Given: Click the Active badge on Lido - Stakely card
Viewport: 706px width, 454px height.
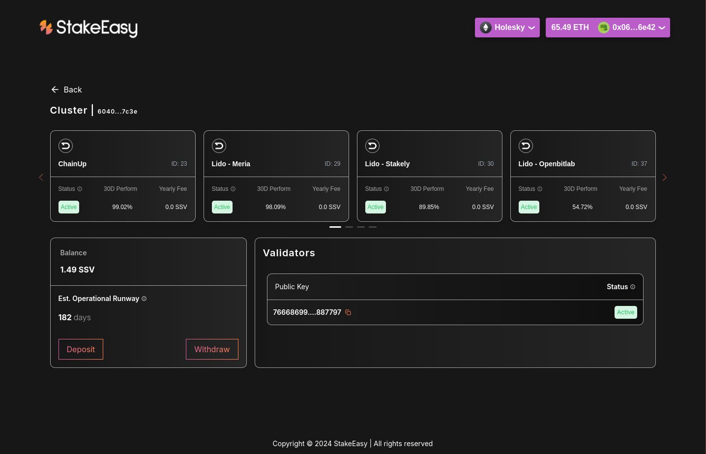Looking at the screenshot, I should point(376,207).
